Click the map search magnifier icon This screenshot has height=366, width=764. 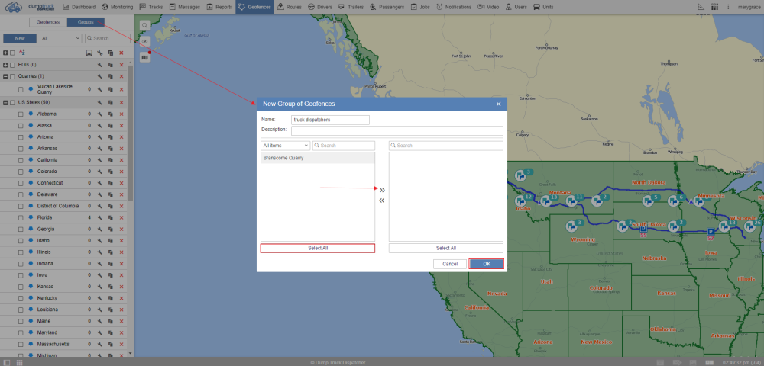tap(144, 24)
